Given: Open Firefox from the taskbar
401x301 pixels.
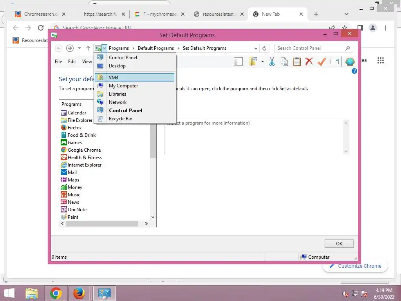Looking at the screenshot, I should pyautogui.click(x=79, y=293).
